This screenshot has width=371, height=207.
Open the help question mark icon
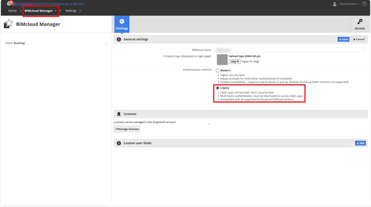[364, 4]
